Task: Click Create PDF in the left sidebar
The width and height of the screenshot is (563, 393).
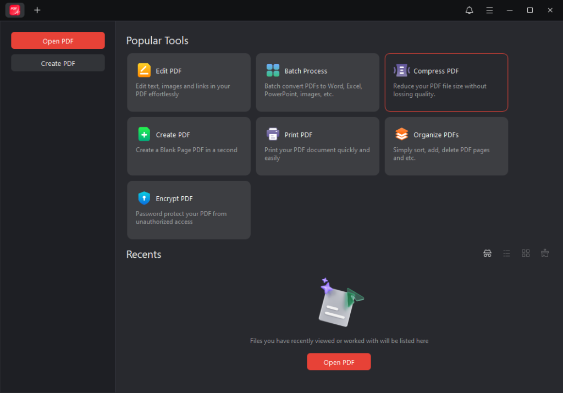Action: [x=58, y=63]
